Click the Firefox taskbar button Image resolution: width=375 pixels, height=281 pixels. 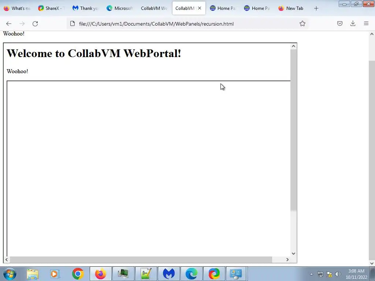[100, 274]
